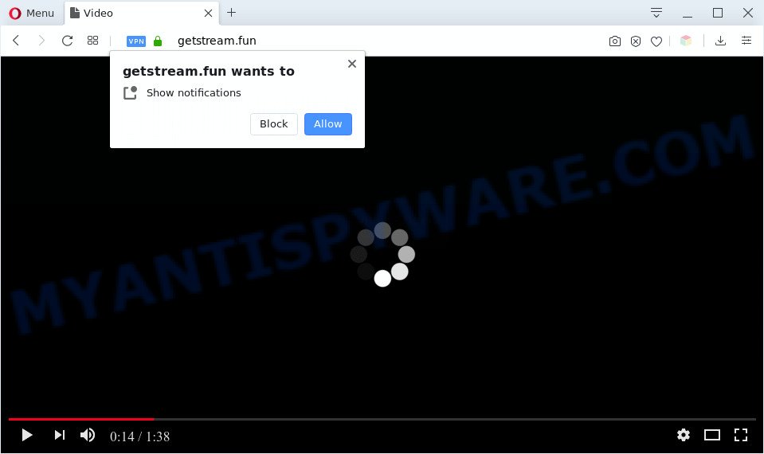
Task: Enter fullscreen video mode
Action: (x=741, y=435)
